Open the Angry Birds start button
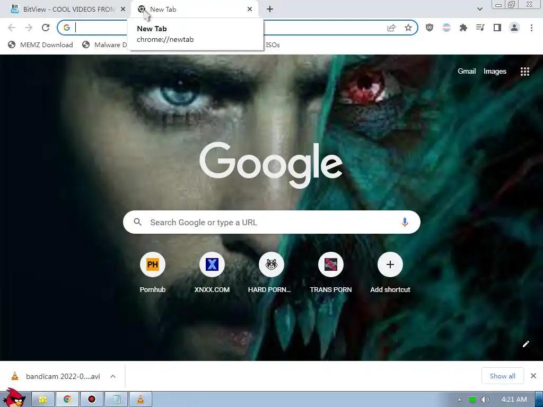The height and width of the screenshot is (407, 543). [14, 398]
